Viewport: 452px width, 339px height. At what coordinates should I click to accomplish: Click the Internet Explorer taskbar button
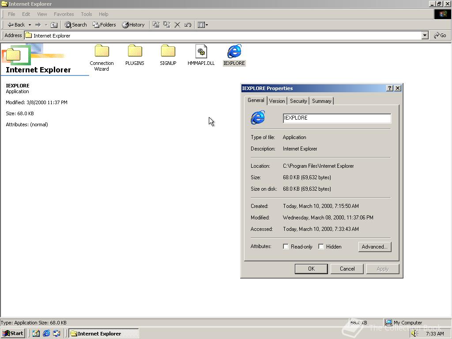pos(104,334)
